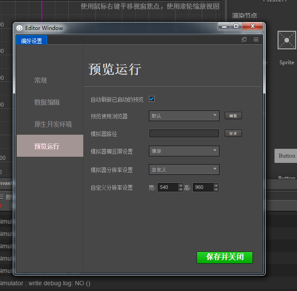The height and width of the screenshot is (291, 297).
Task: Toggle auto-refresh running preview checkbox
Action: coord(152,99)
